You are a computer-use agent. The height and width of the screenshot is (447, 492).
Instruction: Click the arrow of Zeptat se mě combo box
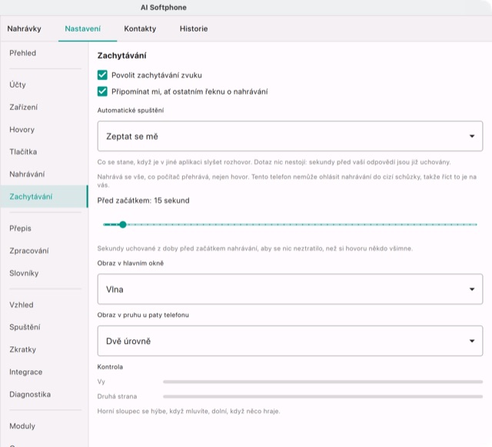click(x=471, y=136)
